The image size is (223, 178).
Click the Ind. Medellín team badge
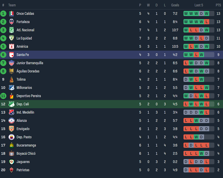(11, 112)
